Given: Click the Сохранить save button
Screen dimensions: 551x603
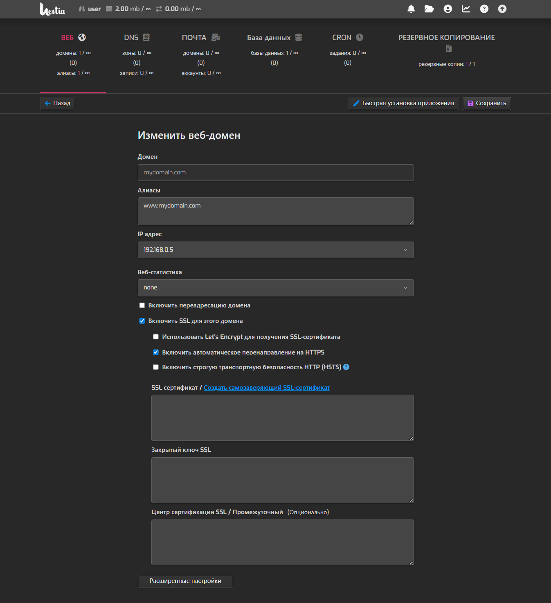Looking at the screenshot, I should [487, 103].
